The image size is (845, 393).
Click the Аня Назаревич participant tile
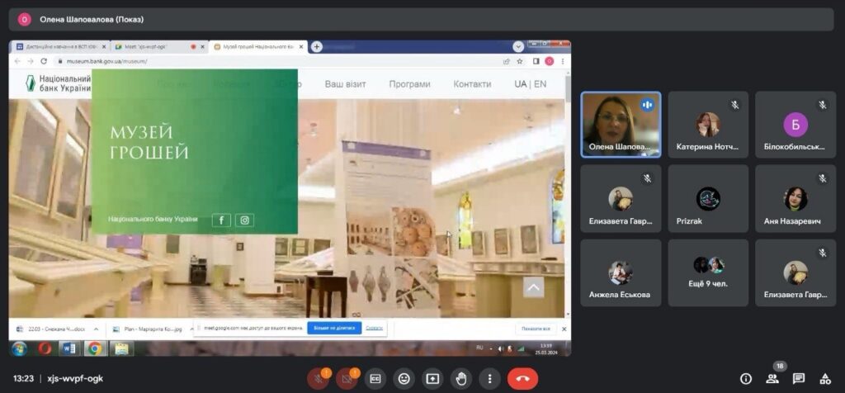[795, 198]
